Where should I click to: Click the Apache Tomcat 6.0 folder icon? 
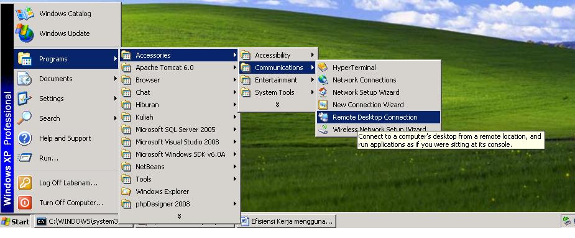click(x=126, y=68)
